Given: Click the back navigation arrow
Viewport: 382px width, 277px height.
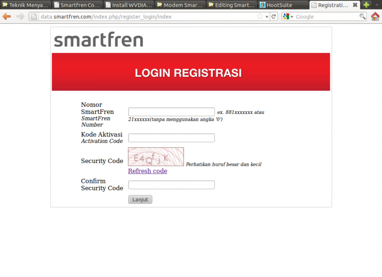Looking at the screenshot, I should (x=7, y=16).
